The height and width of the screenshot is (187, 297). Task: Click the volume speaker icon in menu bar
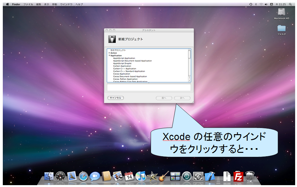tap(266, 4)
